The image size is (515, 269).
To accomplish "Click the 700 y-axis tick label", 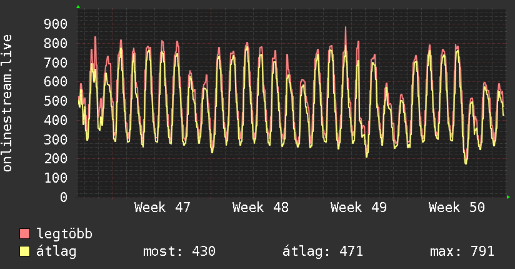I will (56, 63).
